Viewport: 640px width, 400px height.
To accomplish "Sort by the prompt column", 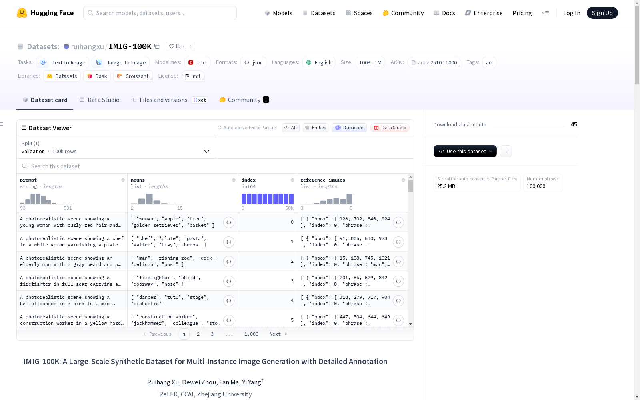I will click(x=123, y=180).
